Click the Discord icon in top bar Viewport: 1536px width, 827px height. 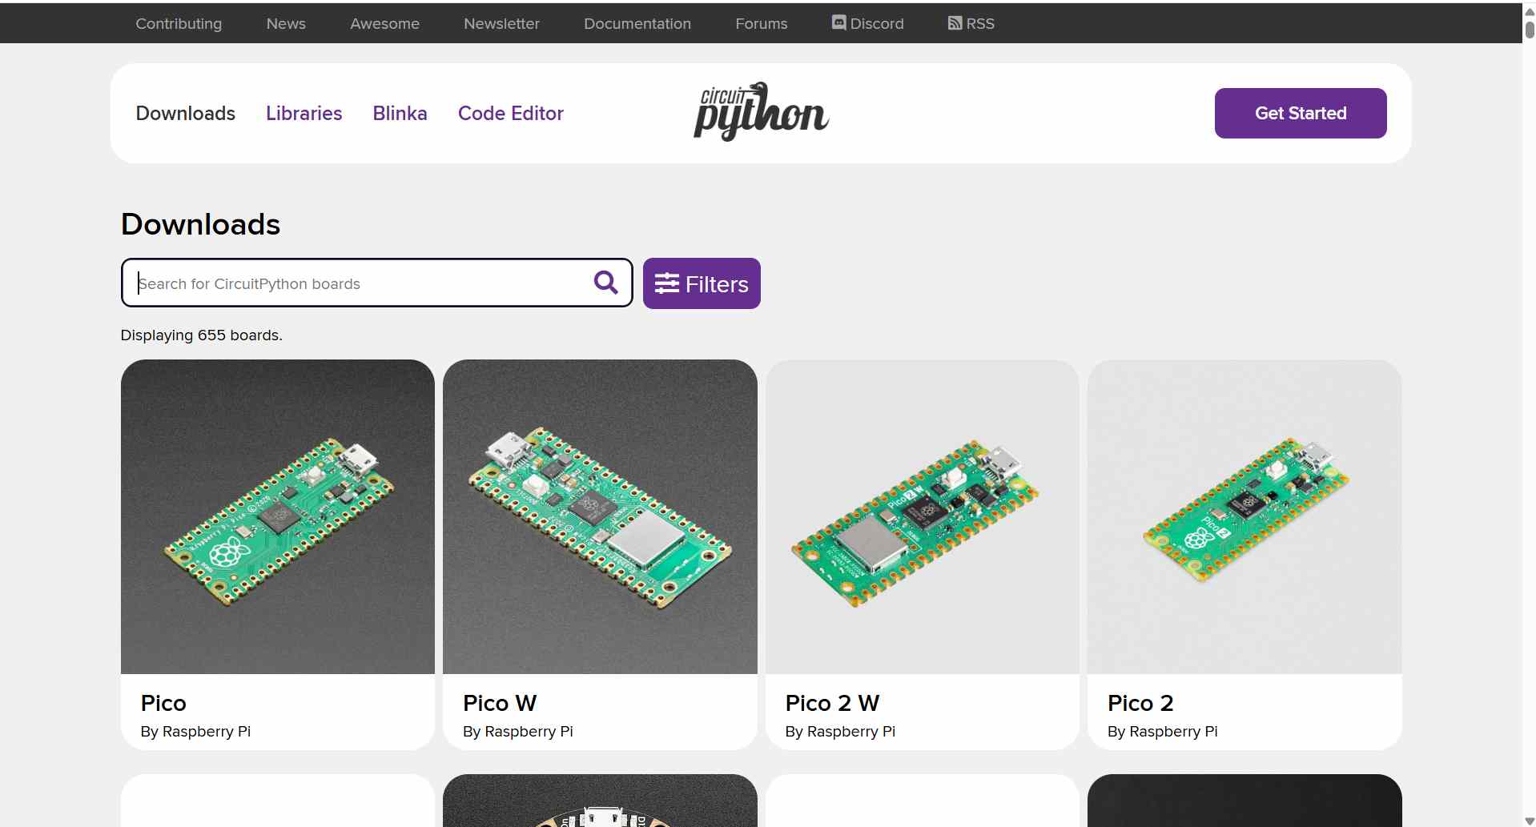(x=838, y=23)
